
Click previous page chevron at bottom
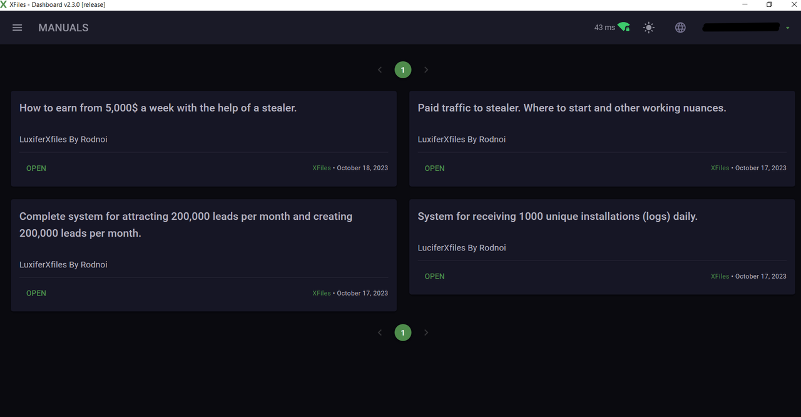point(380,332)
